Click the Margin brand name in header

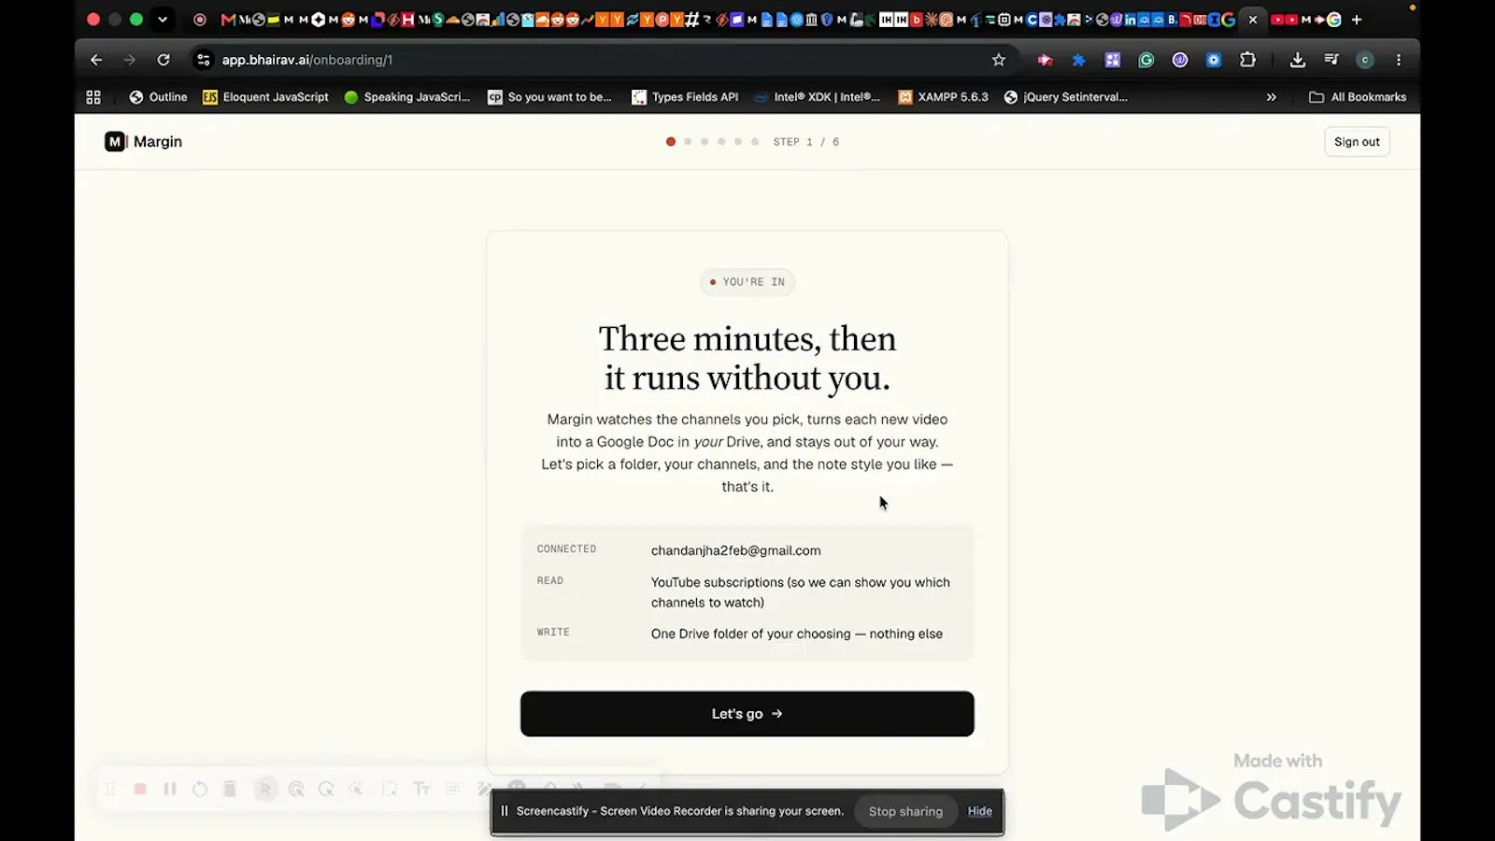(x=158, y=142)
